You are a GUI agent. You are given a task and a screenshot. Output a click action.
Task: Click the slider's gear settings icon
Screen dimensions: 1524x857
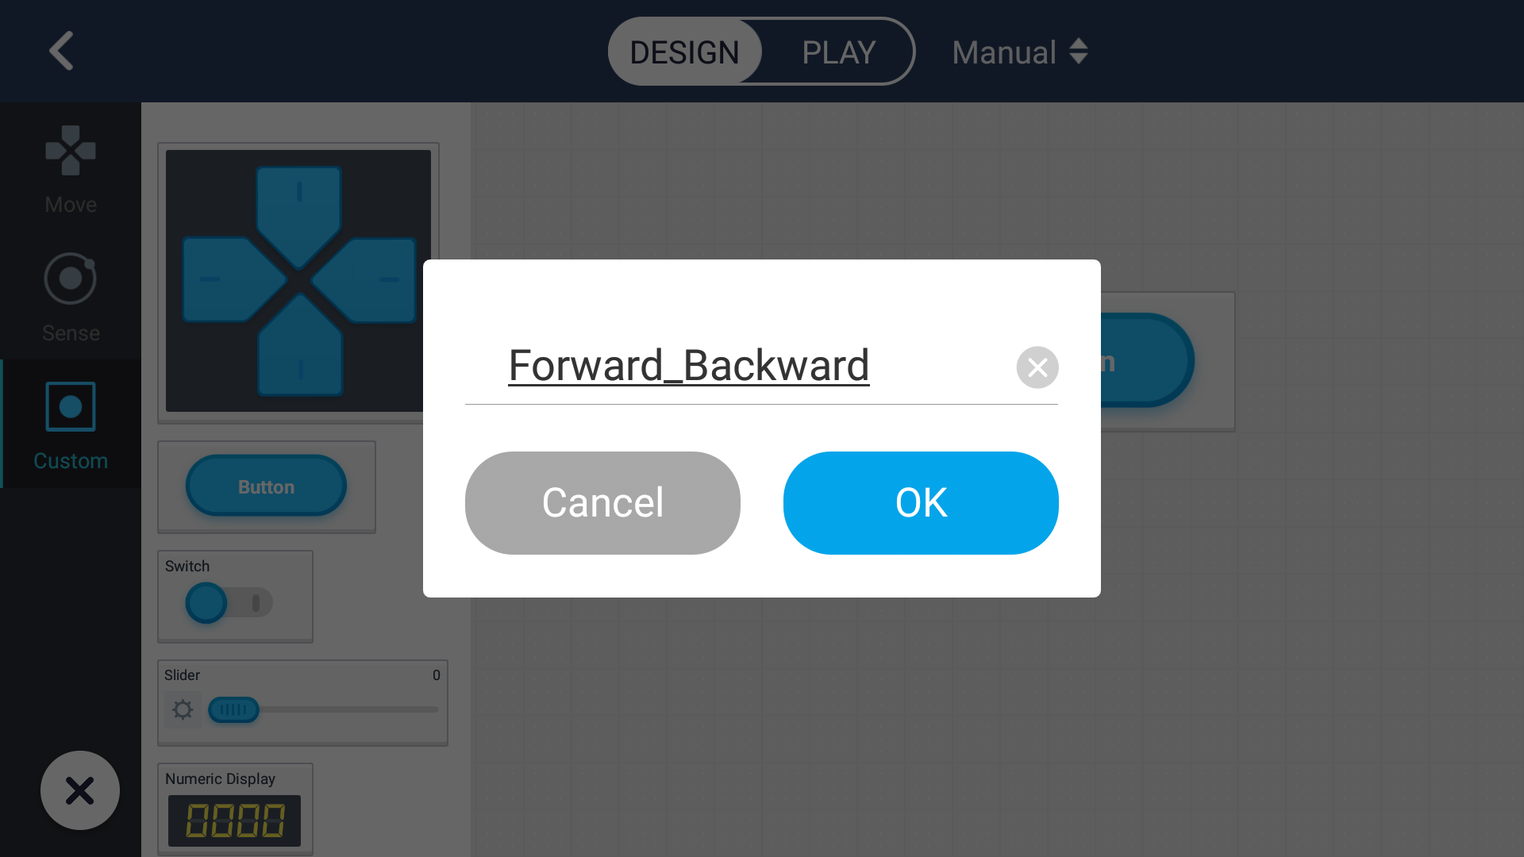[x=183, y=709]
